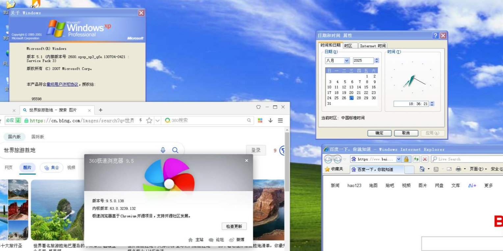Expand the chevron next to the bookmark star
Screen dimensions: 503x251
tap(157, 121)
